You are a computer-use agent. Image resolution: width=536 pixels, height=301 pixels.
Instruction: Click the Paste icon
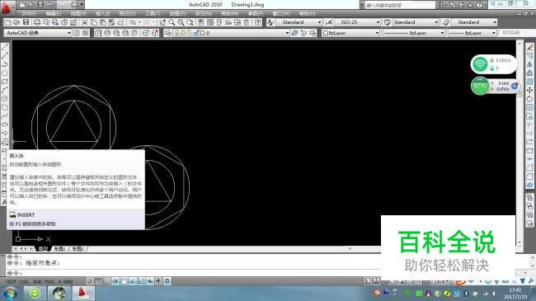pos(102,22)
